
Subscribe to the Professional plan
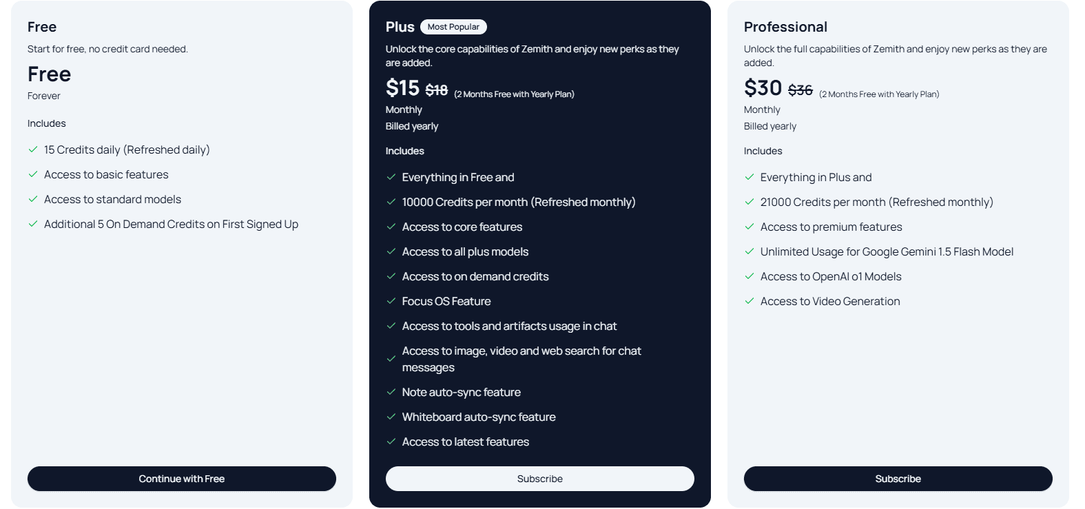pos(898,479)
